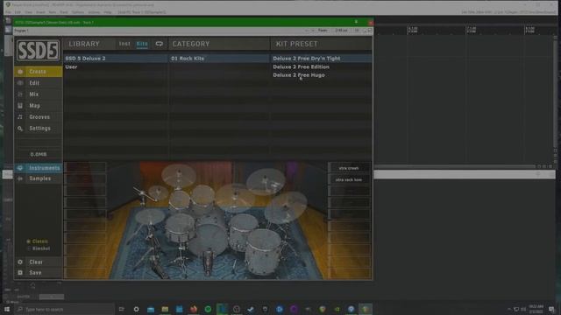The width and height of the screenshot is (561, 315).
Task: Click the Save button
Action: point(38,272)
